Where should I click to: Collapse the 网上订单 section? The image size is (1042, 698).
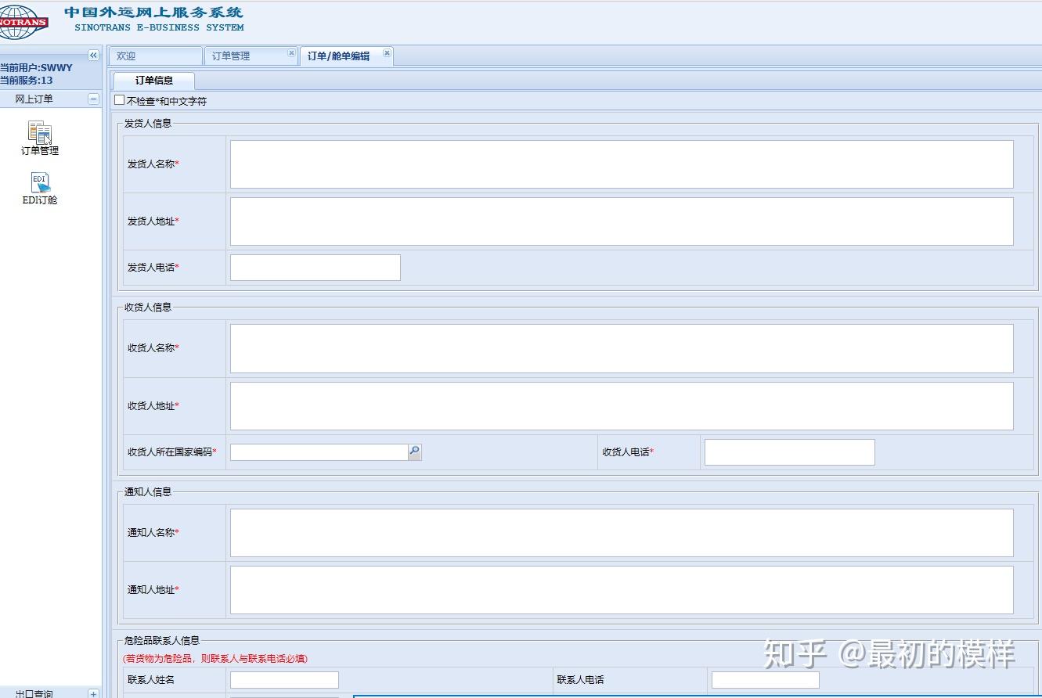[x=93, y=99]
